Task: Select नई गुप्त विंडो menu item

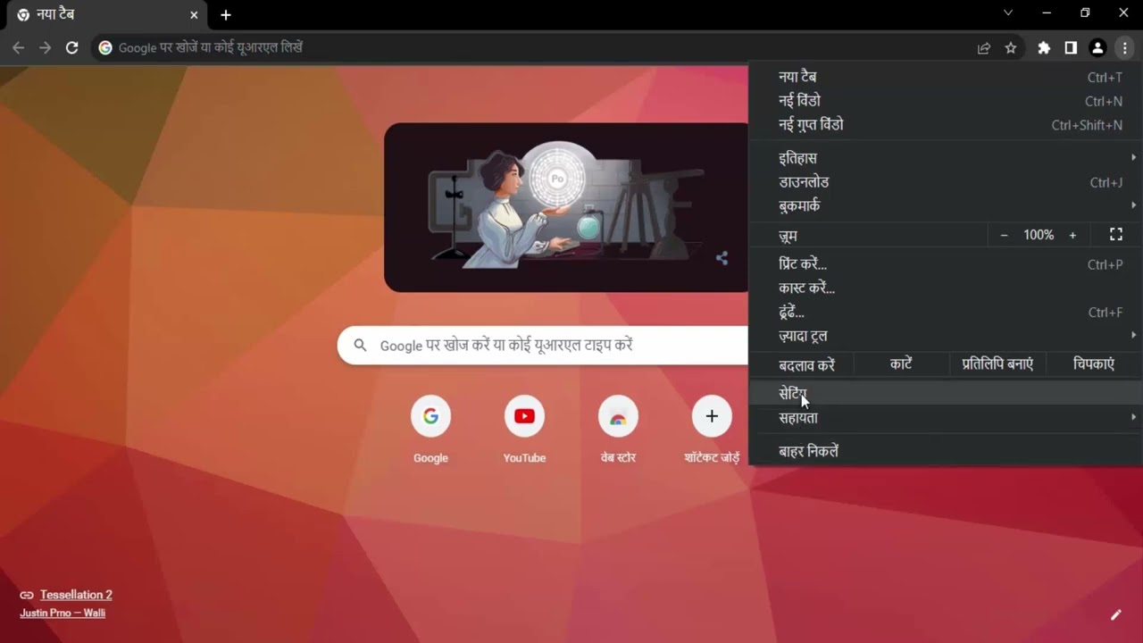Action: coord(946,125)
